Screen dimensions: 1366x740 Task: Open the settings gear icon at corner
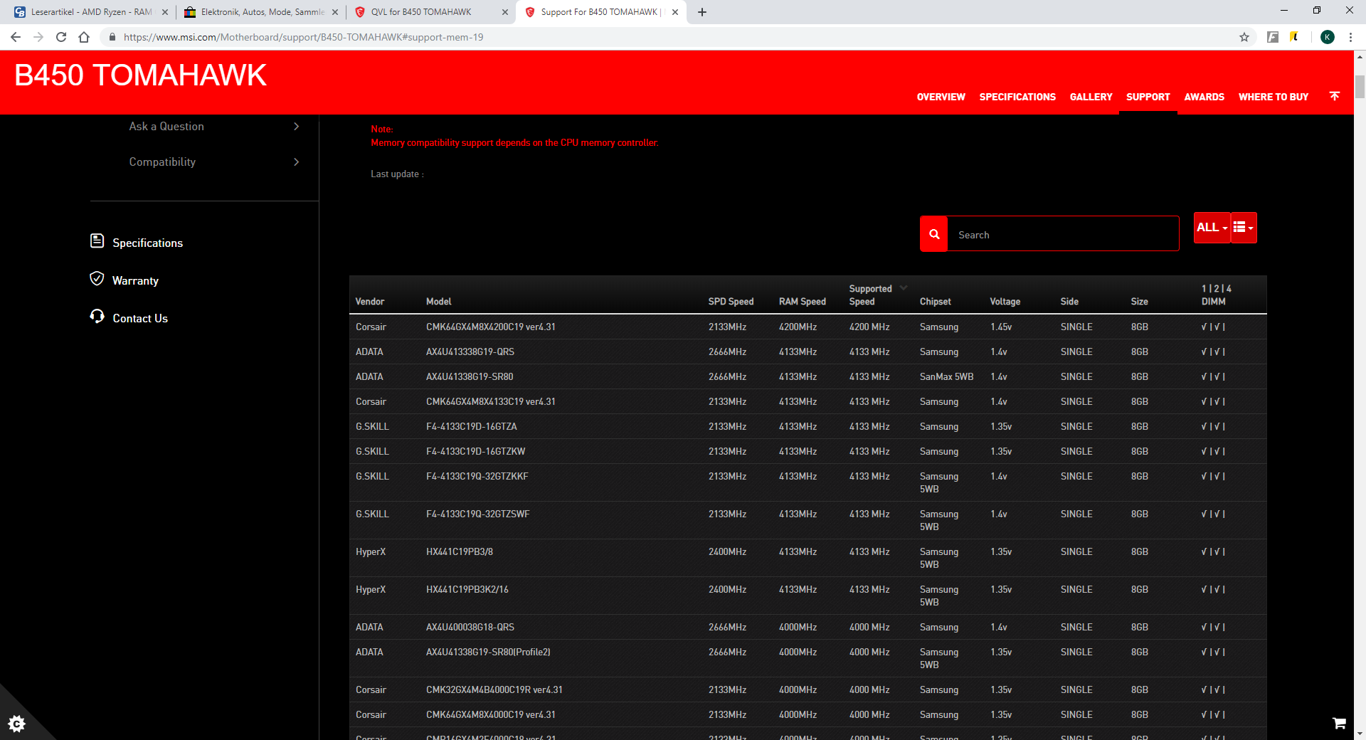(16, 724)
